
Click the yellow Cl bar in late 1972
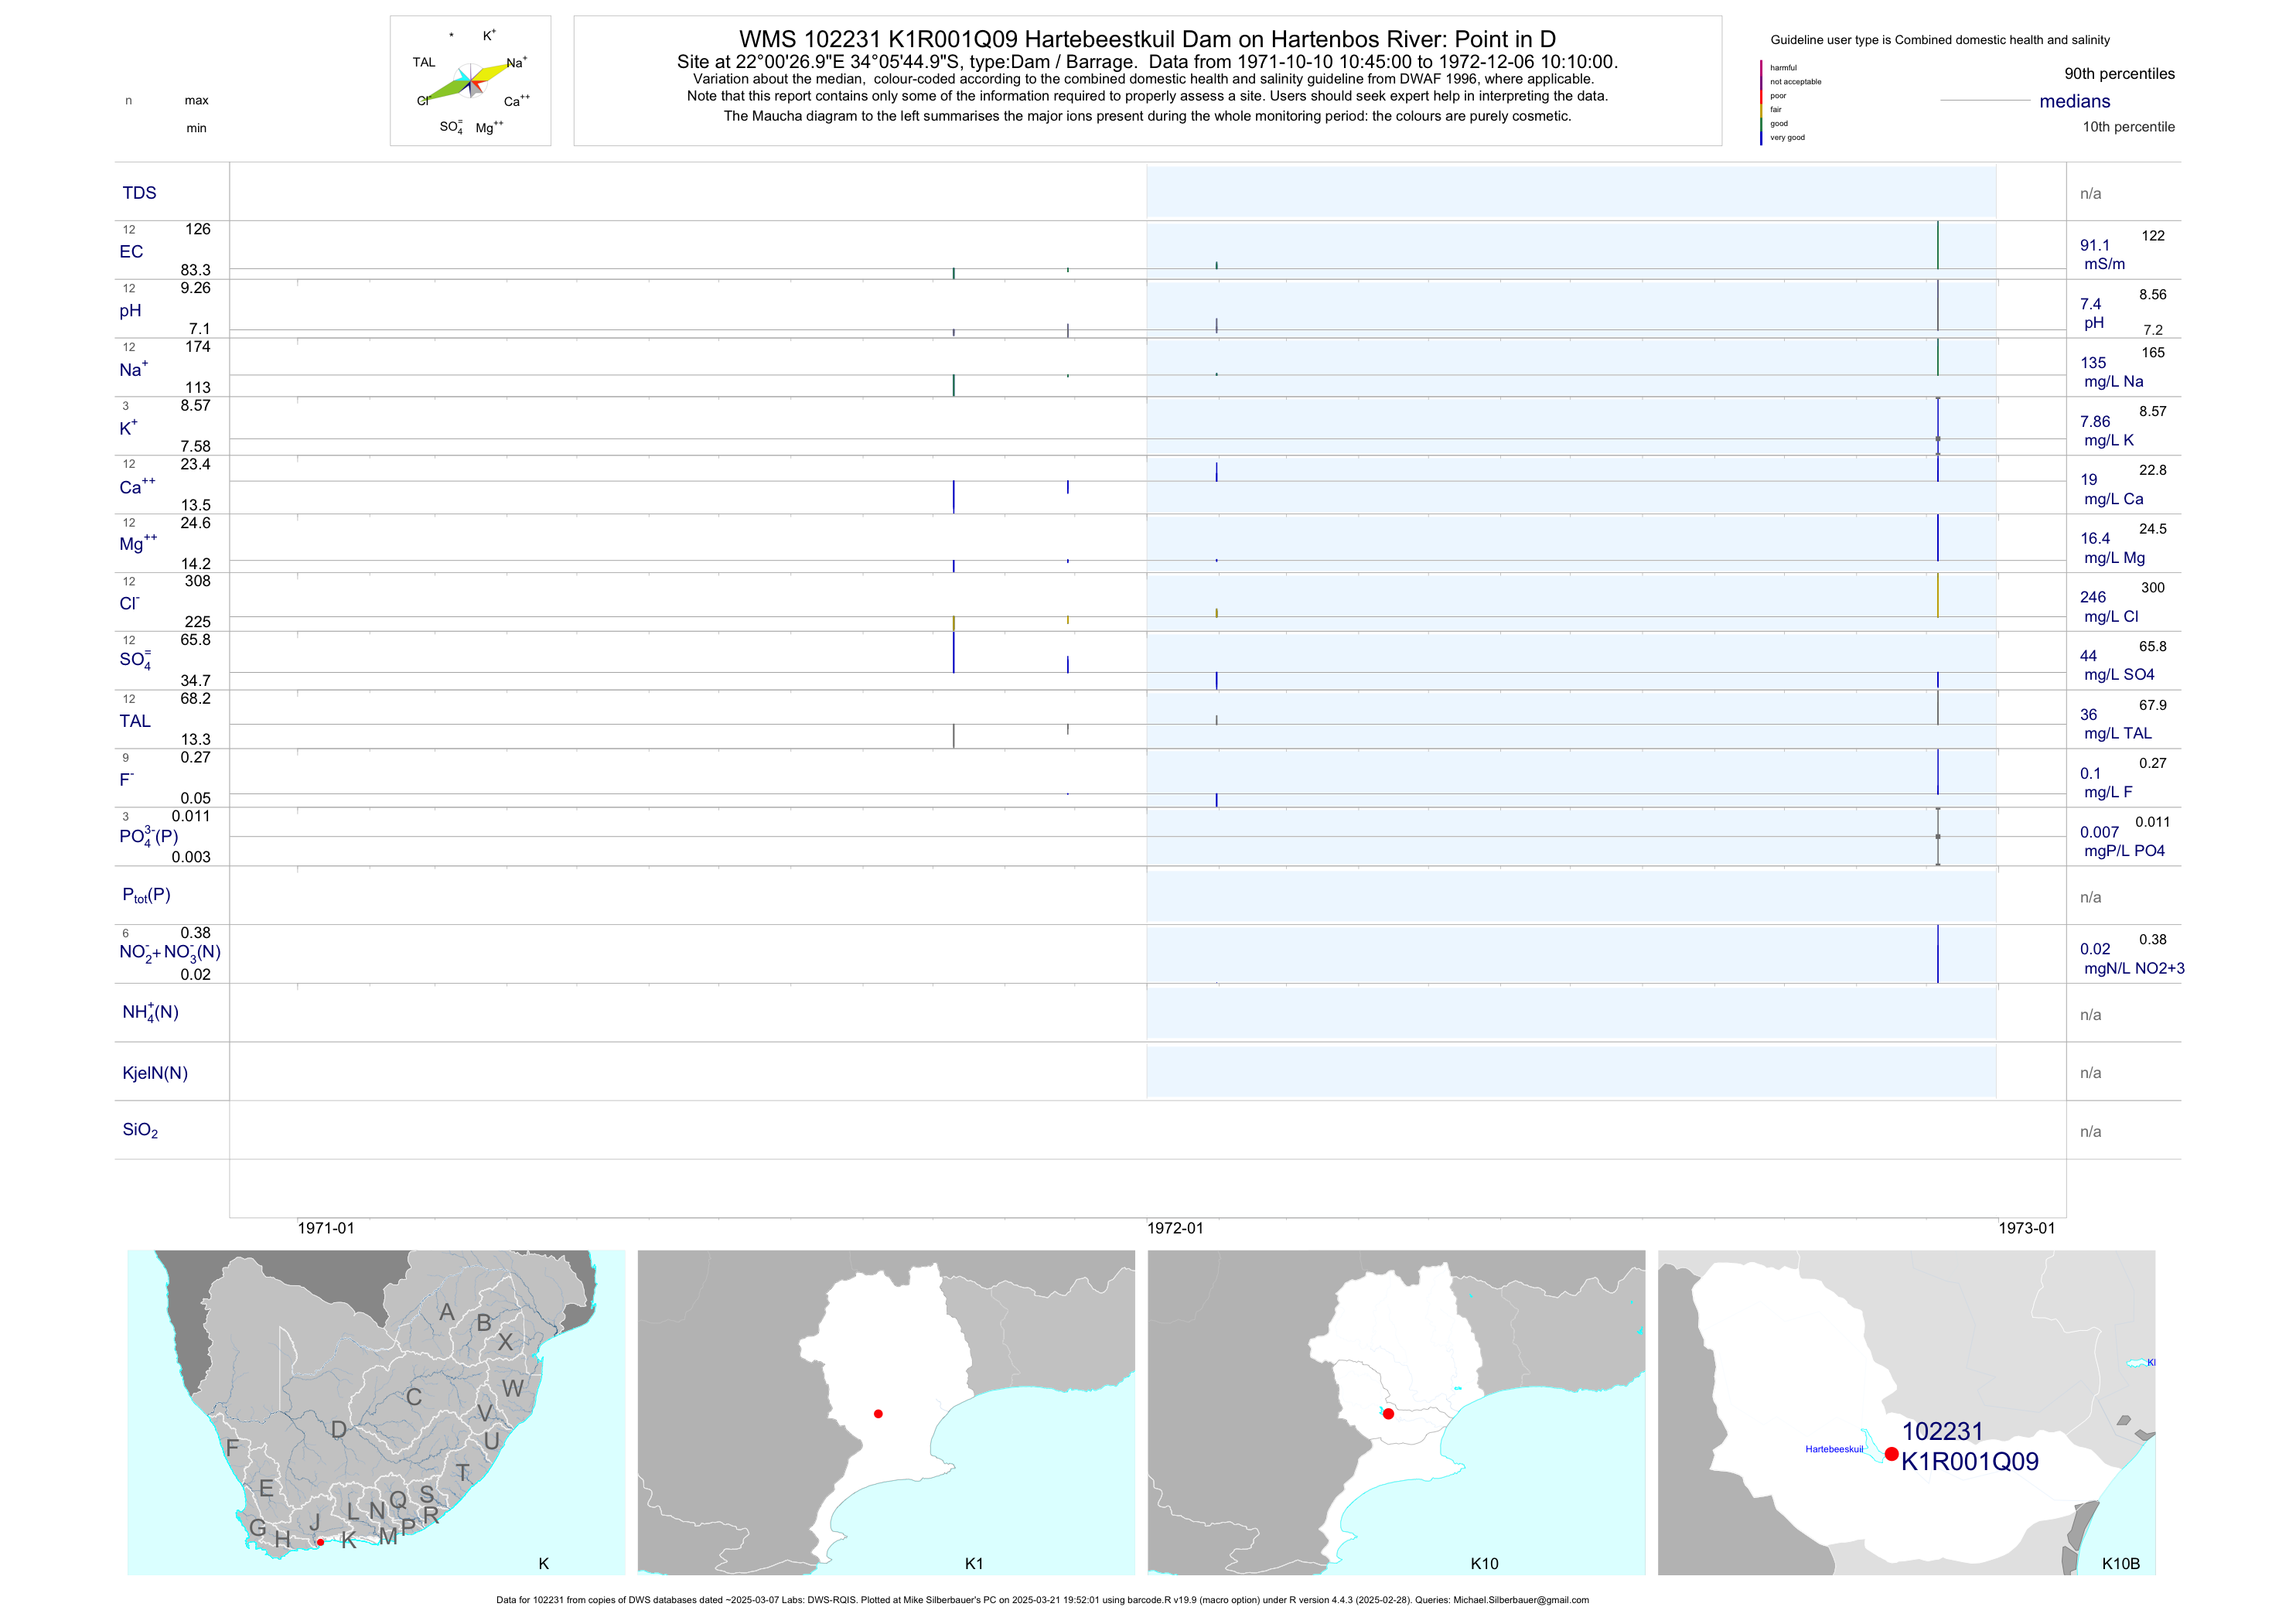(1937, 595)
